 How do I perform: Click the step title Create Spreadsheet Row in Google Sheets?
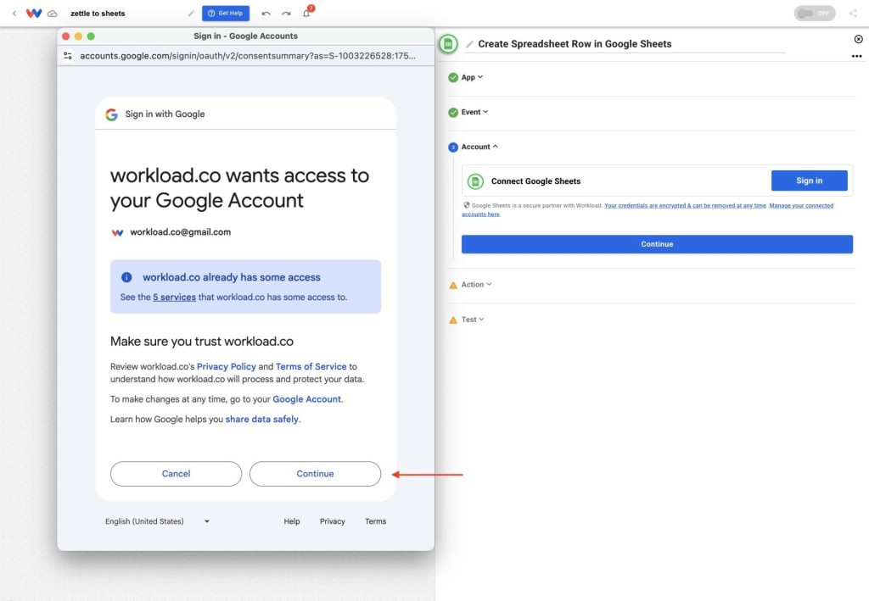[575, 44]
